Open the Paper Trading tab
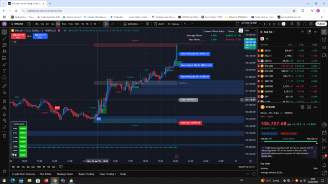This screenshot has width=328, height=184. click(108, 174)
